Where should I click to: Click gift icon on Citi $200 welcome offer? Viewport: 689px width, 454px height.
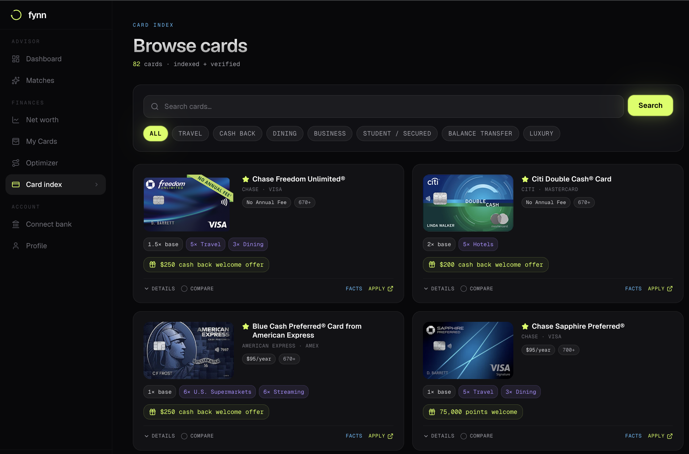coord(432,265)
